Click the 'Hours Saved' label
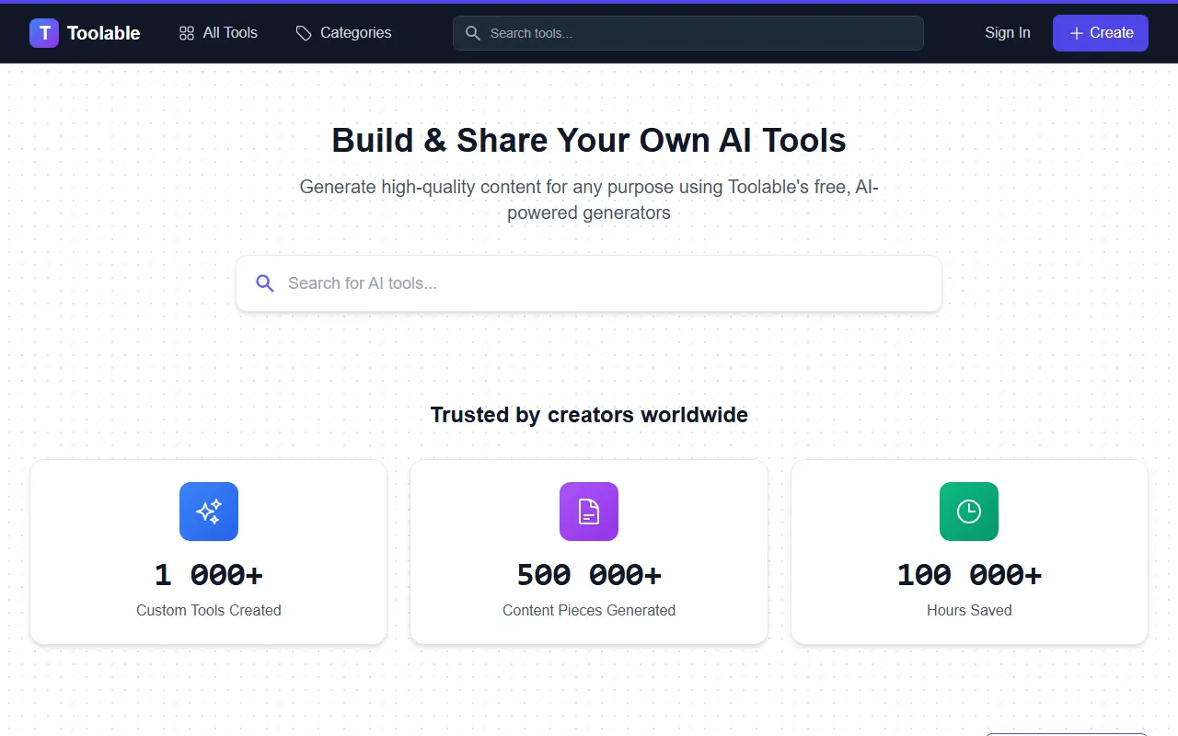1178x736 pixels. 969,610
